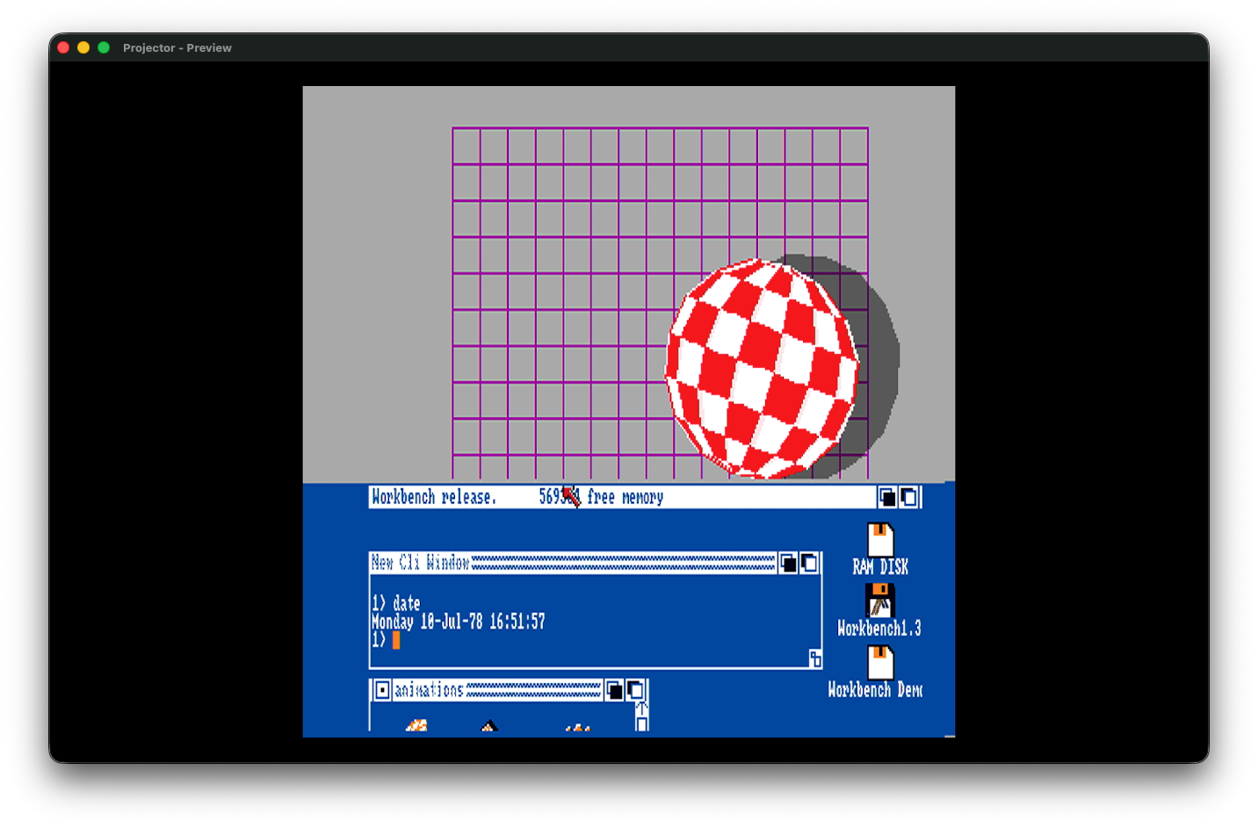Click the Workbench screen back gadget
This screenshot has height=828, width=1258.
tap(888, 498)
